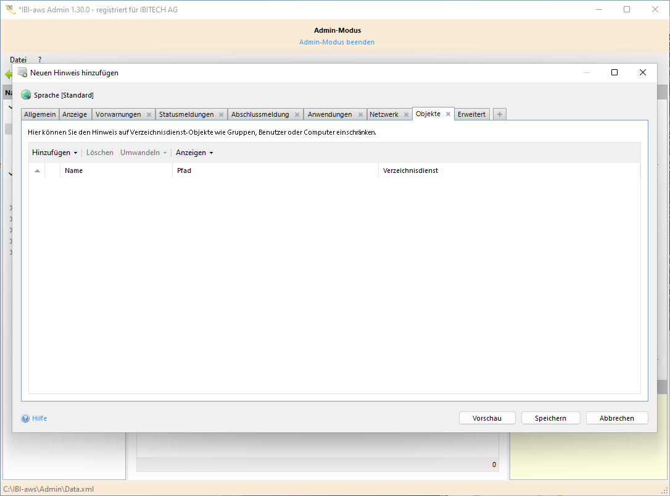Close the Statusmeldungen tab via its x icon
This screenshot has height=496, width=670.
click(x=221, y=115)
